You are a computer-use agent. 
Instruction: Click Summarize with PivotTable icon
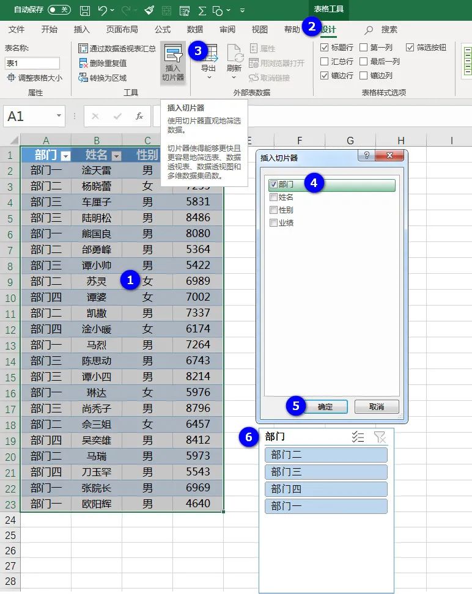(83, 48)
